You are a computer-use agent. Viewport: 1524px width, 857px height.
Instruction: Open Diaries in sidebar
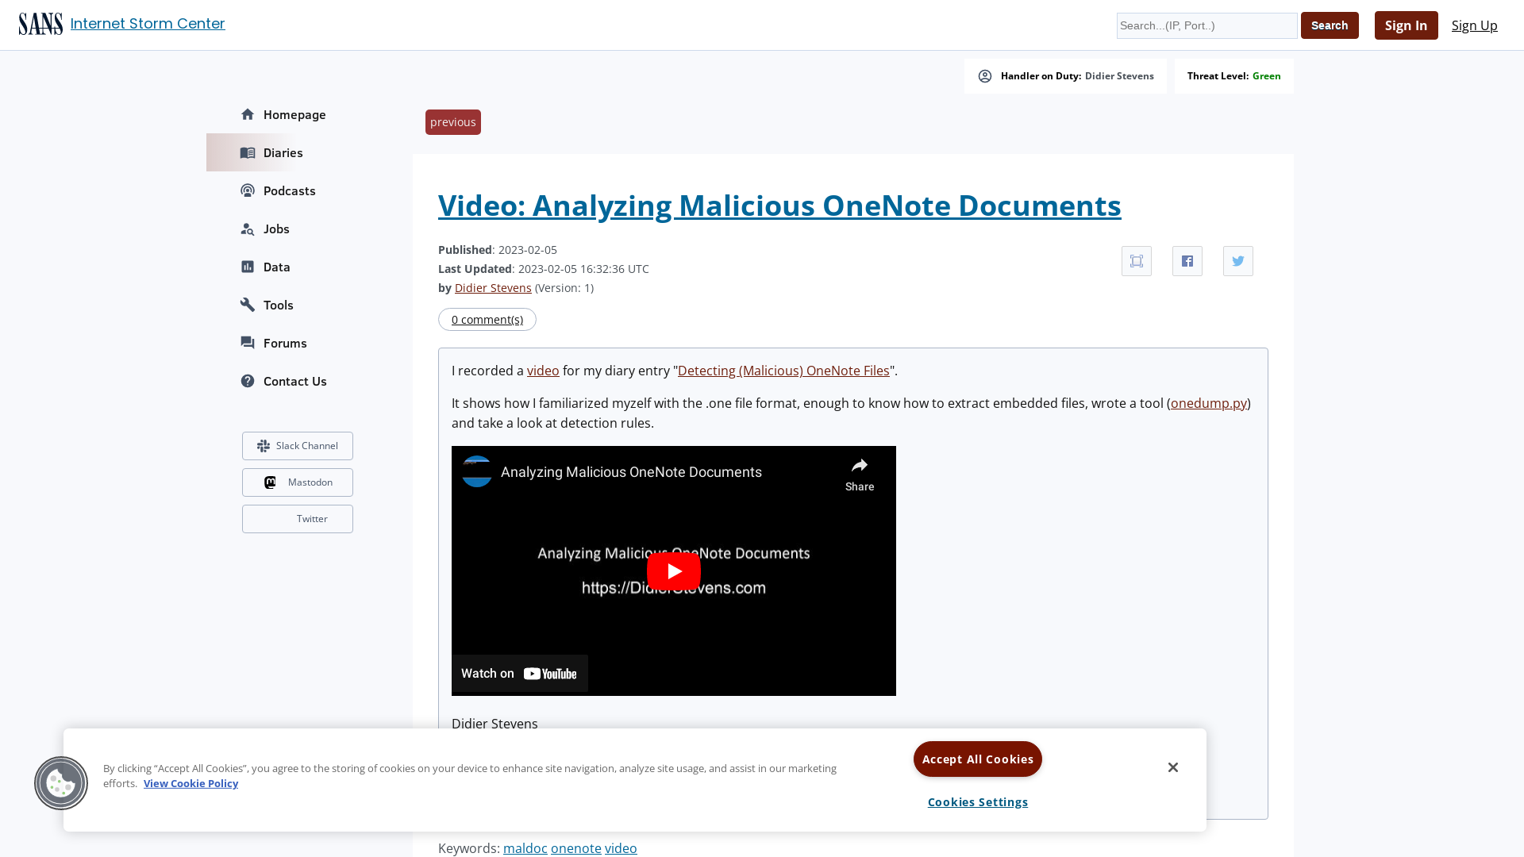(x=283, y=152)
